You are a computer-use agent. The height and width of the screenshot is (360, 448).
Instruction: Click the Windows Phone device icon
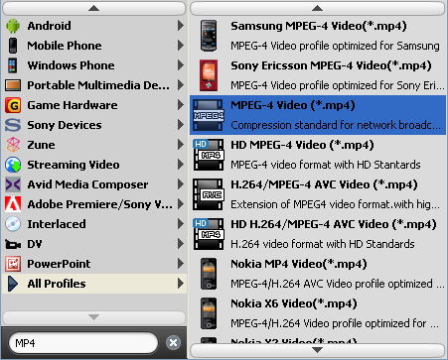pos(13,65)
